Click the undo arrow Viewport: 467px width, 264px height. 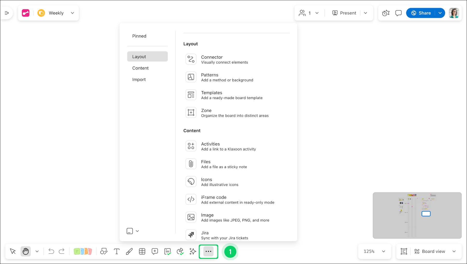click(51, 251)
